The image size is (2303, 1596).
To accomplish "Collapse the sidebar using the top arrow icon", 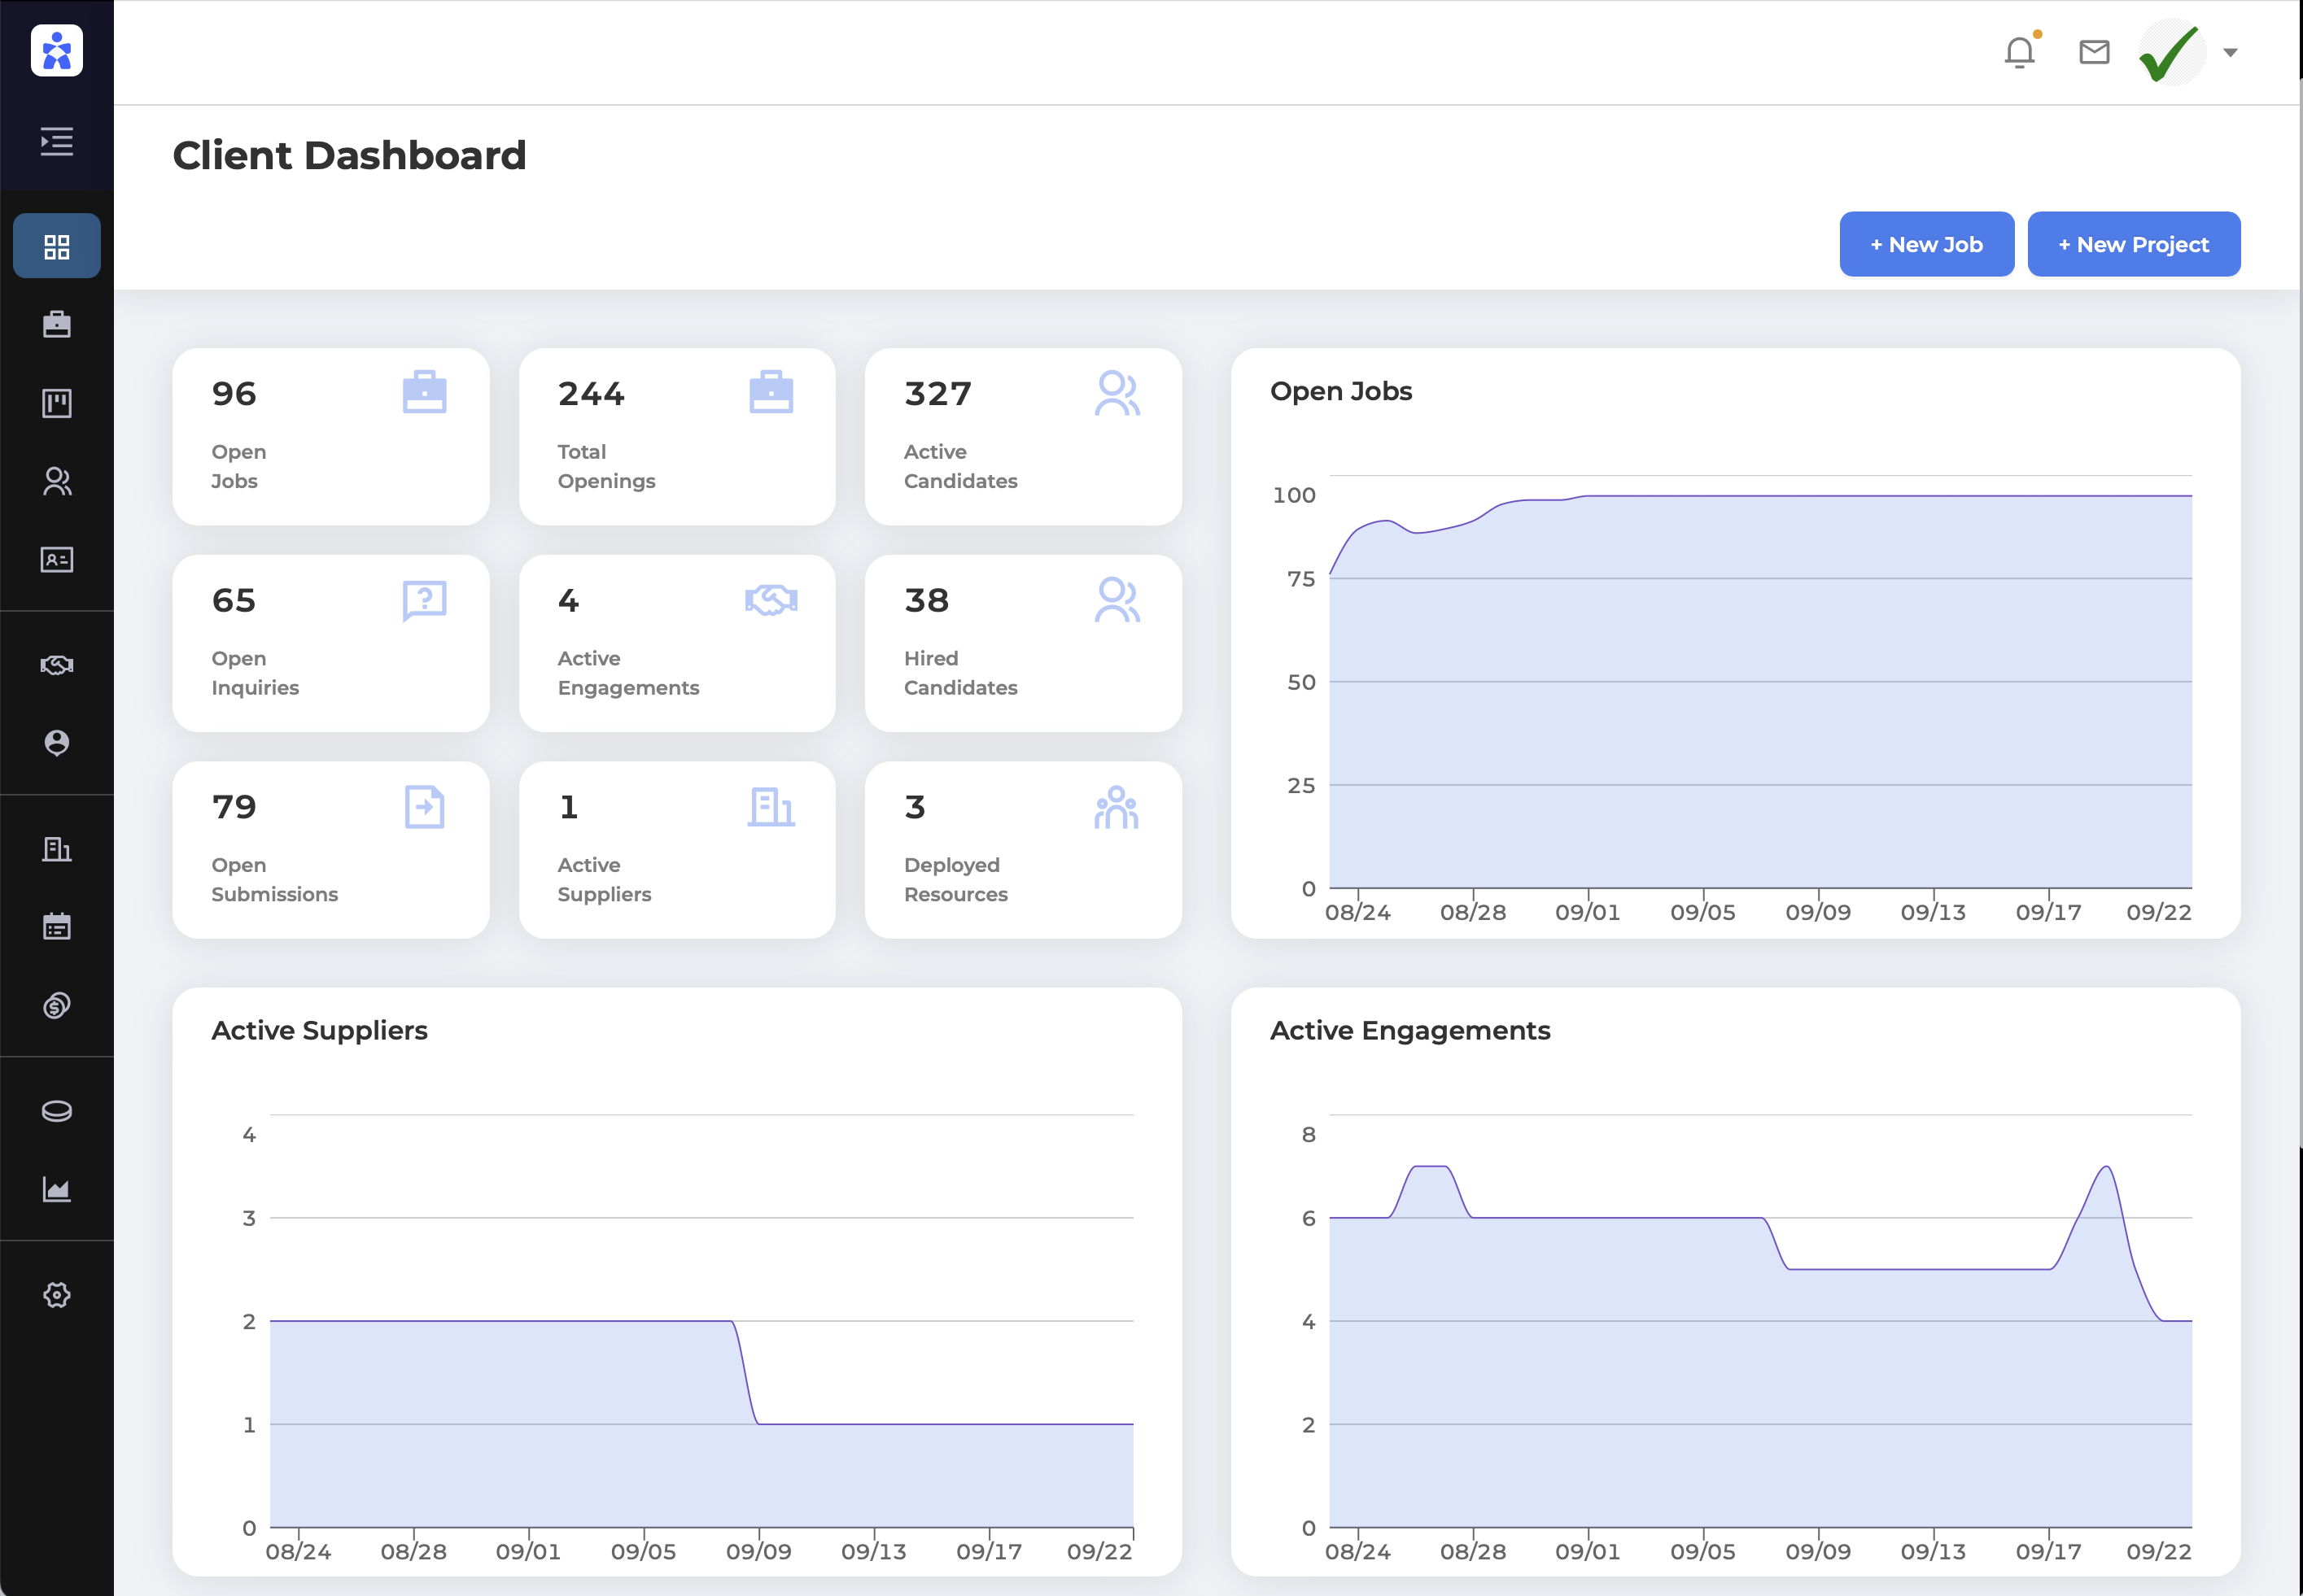I will tap(56, 142).
